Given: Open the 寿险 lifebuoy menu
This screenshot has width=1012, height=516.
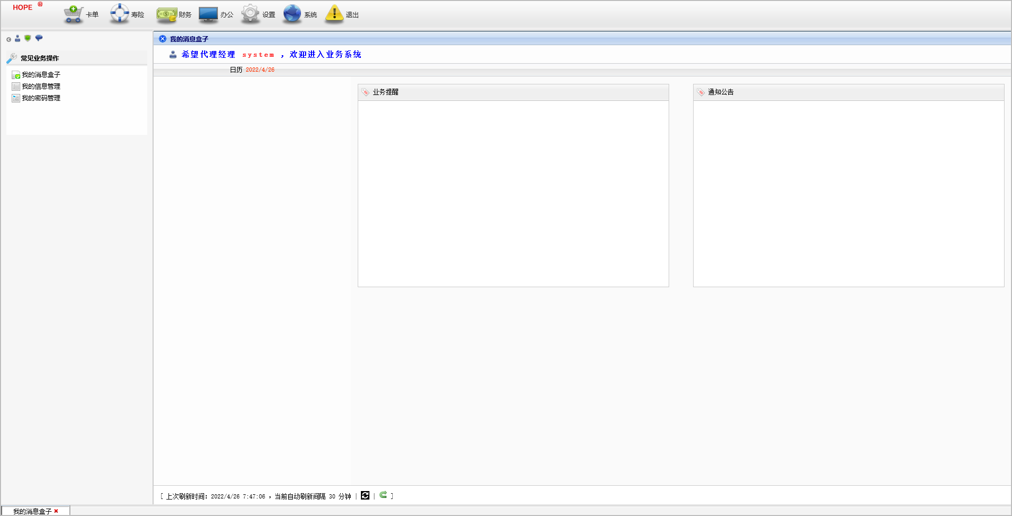Looking at the screenshot, I should click(127, 14).
